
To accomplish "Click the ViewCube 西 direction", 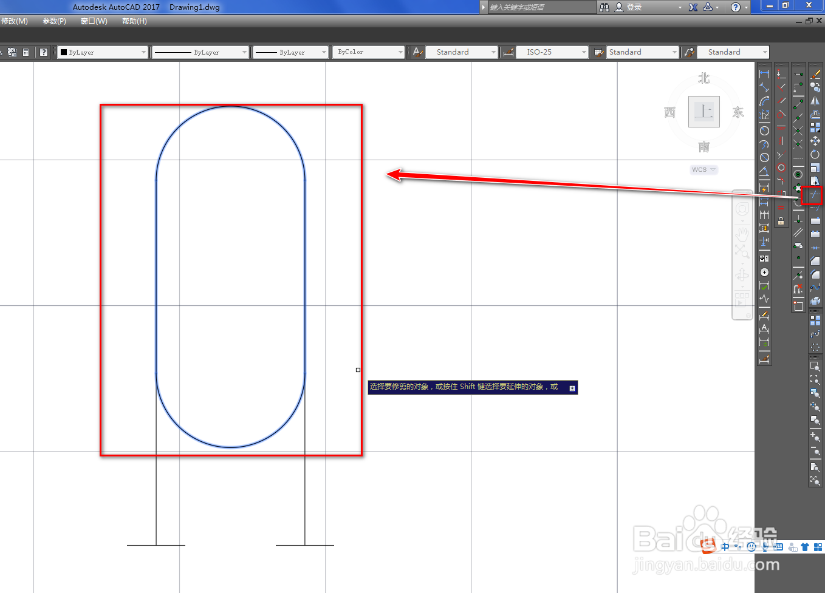I will click(669, 112).
